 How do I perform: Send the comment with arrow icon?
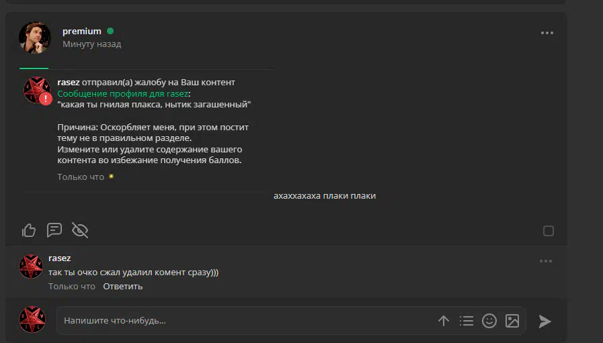coord(545,321)
